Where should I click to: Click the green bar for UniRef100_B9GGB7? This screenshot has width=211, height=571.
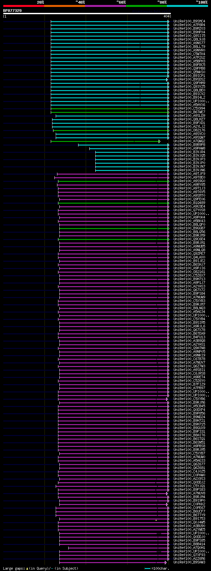114,228
